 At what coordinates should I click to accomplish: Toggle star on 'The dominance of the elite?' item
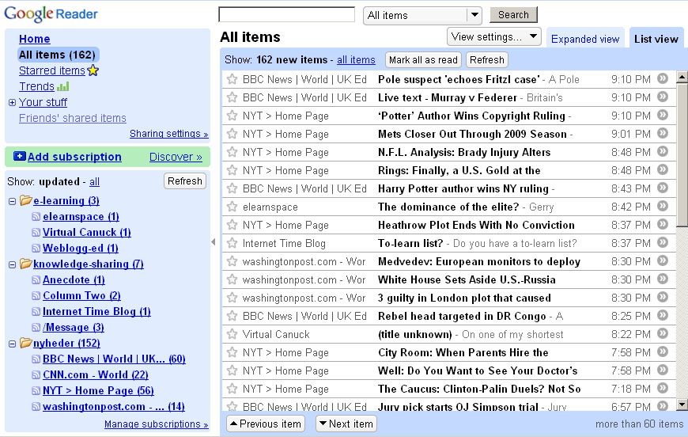coord(232,207)
